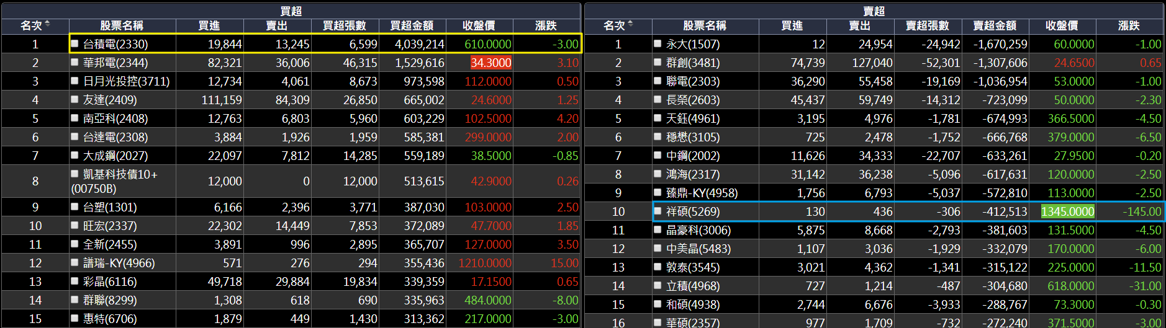Sort right 賣超 table by 名次 arrow

[630, 24]
